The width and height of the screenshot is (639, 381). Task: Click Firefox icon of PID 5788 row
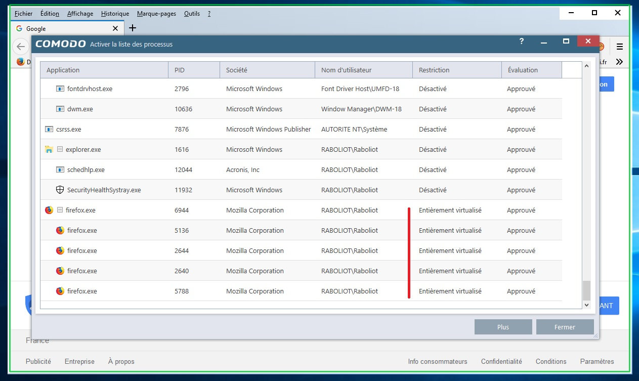pyautogui.click(x=60, y=291)
